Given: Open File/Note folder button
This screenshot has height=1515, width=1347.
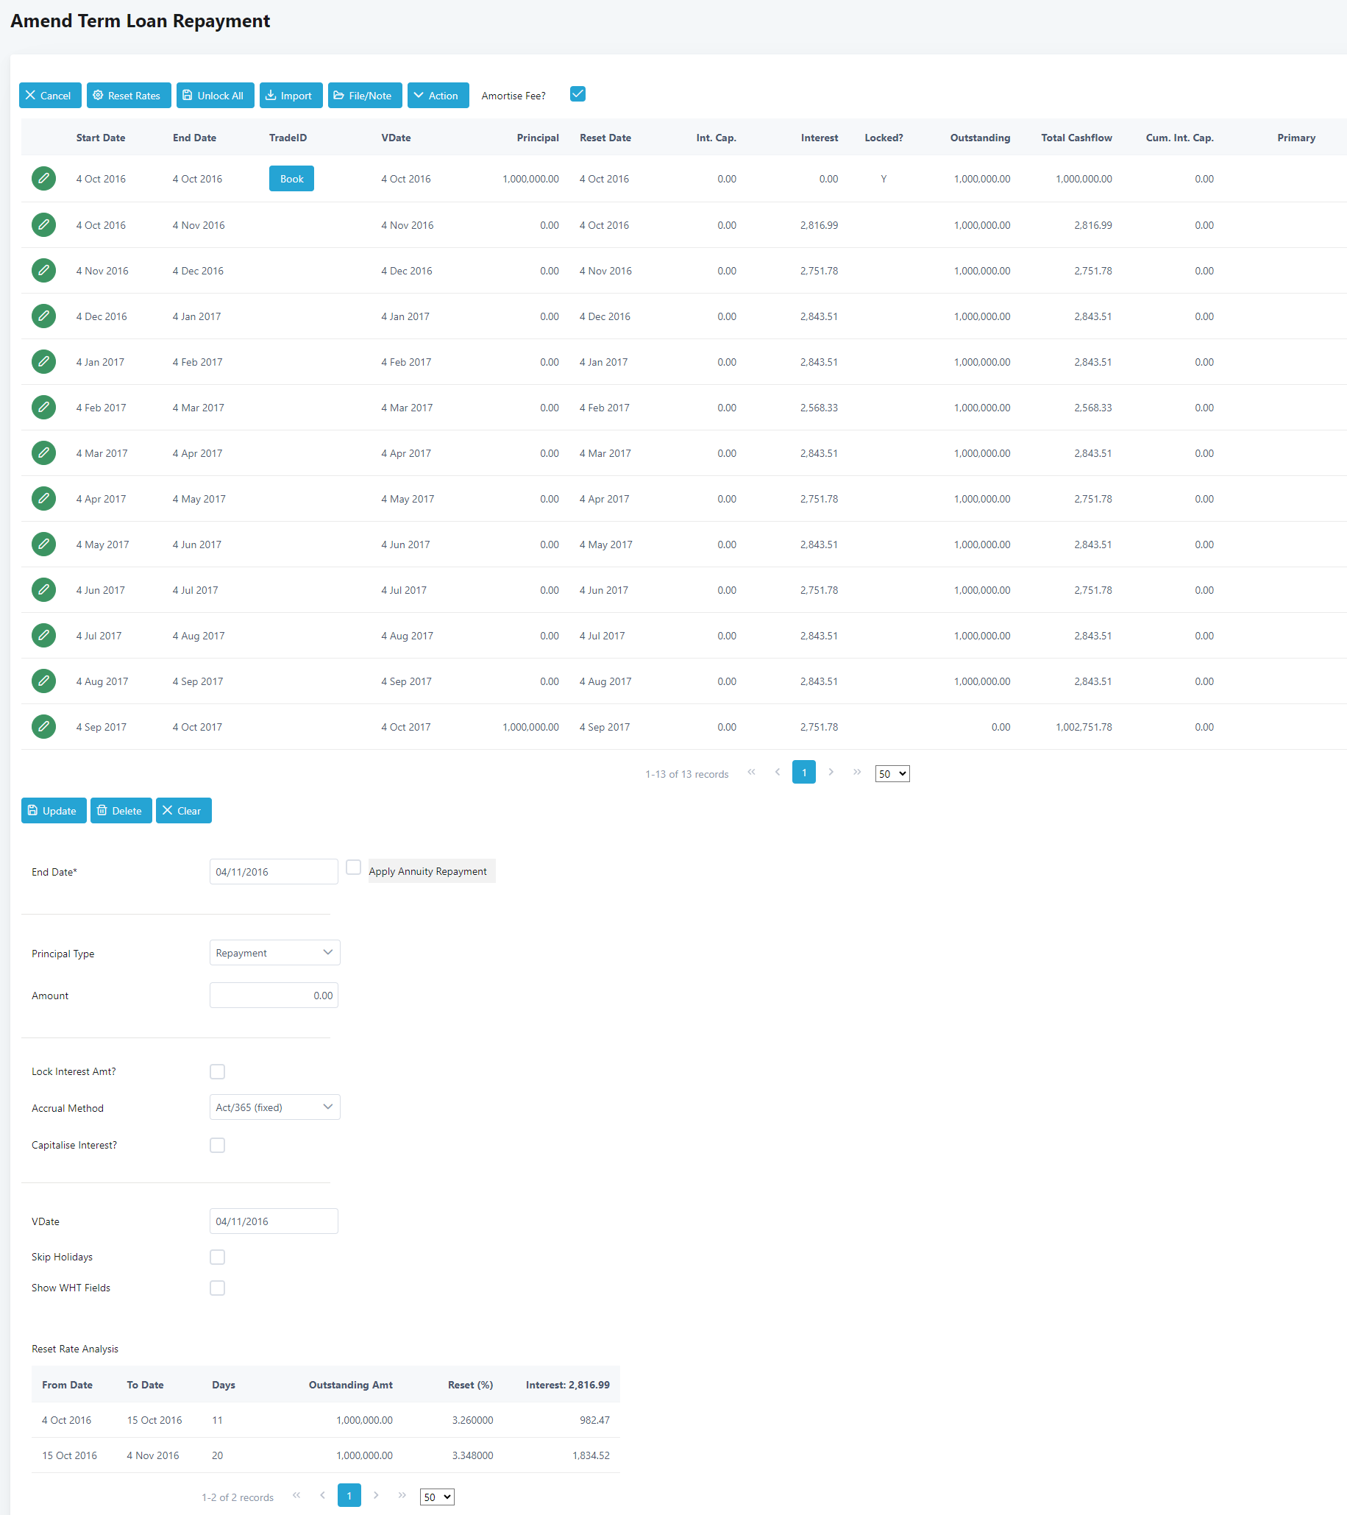Looking at the screenshot, I should click(x=365, y=96).
